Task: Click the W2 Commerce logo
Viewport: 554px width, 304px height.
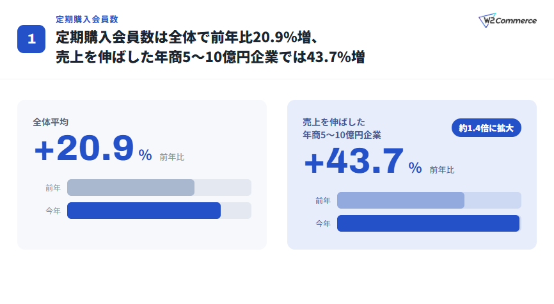Action: [507, 20]
